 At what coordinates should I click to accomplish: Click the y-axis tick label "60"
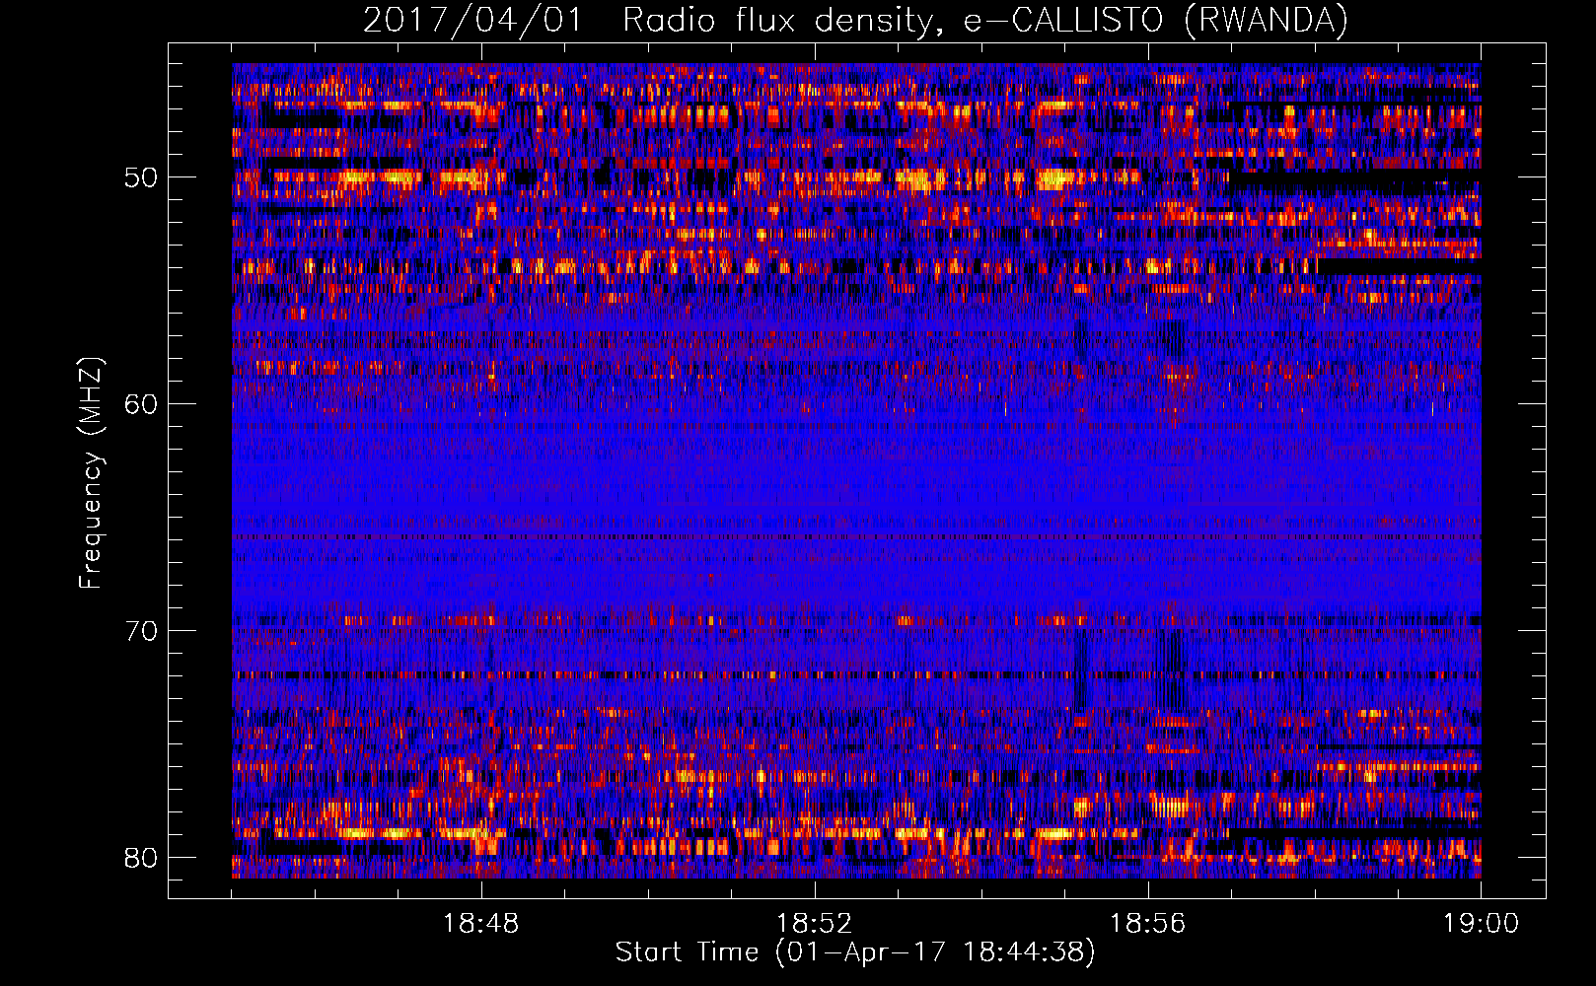tap(141, 404)
